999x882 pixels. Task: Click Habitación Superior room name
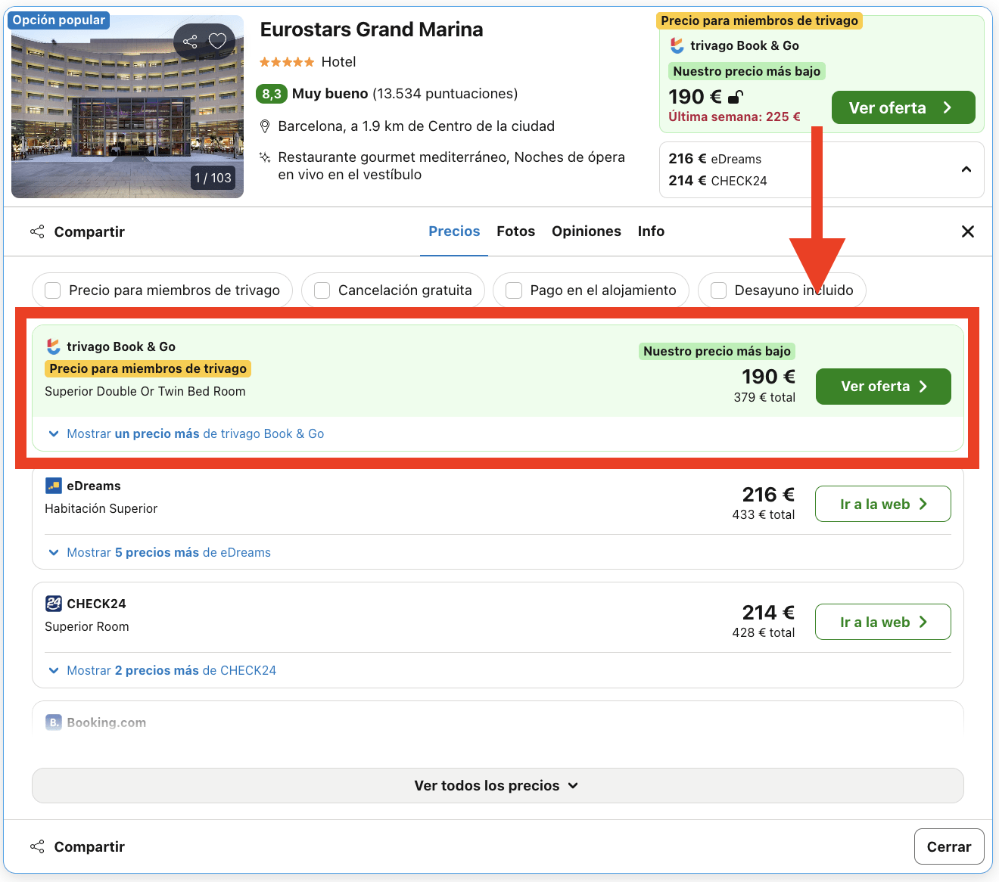(x=101, y=508)
